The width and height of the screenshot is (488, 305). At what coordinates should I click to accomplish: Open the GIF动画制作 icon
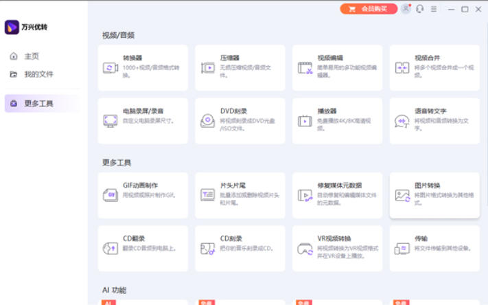[x=111, y=195]
